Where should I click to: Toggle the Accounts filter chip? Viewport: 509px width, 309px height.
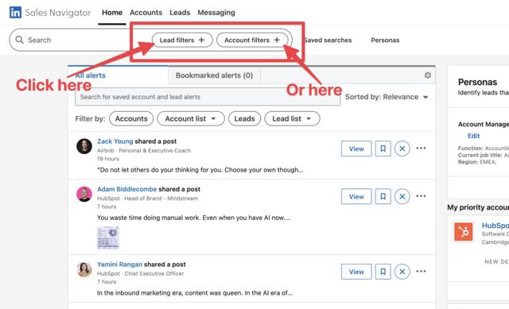click(131, 118)
